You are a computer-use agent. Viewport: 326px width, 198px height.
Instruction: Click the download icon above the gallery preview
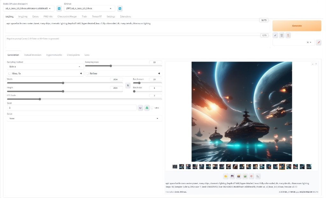[312, 64]
